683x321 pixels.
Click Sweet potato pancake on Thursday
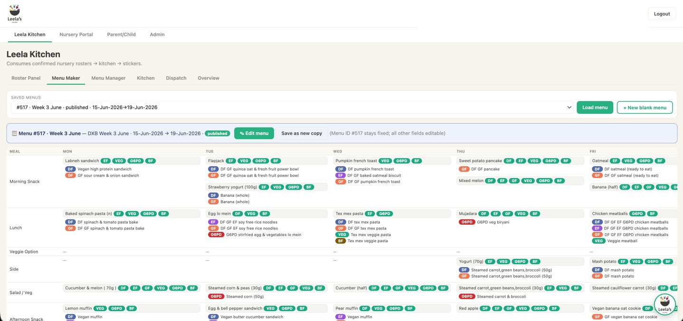(x=480, y=161)
